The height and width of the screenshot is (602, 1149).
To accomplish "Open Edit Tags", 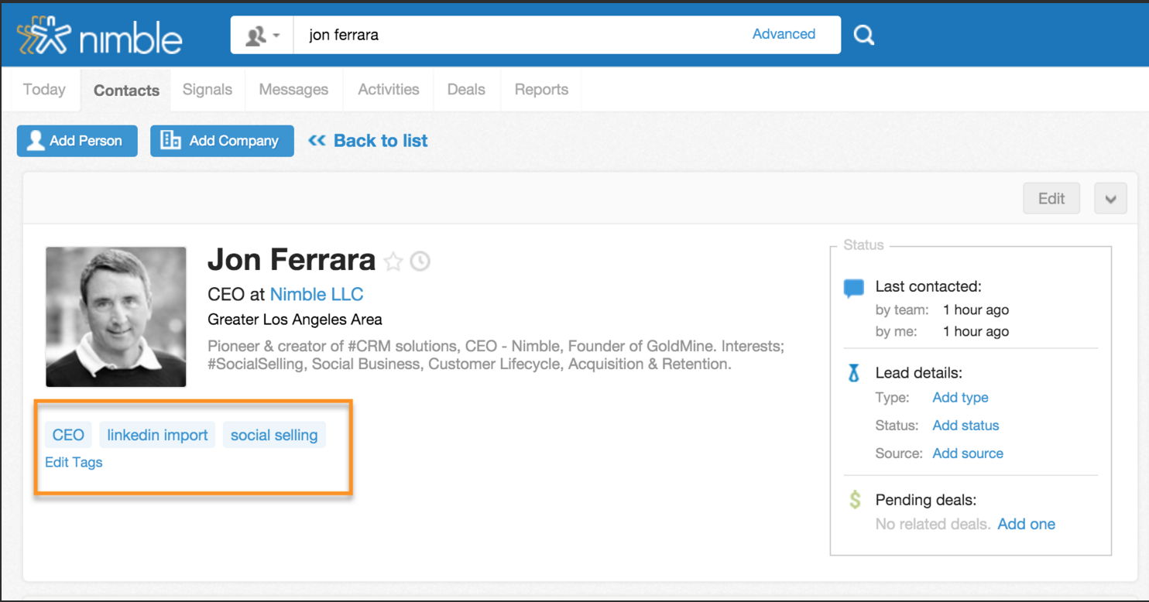I will [74, 462].
